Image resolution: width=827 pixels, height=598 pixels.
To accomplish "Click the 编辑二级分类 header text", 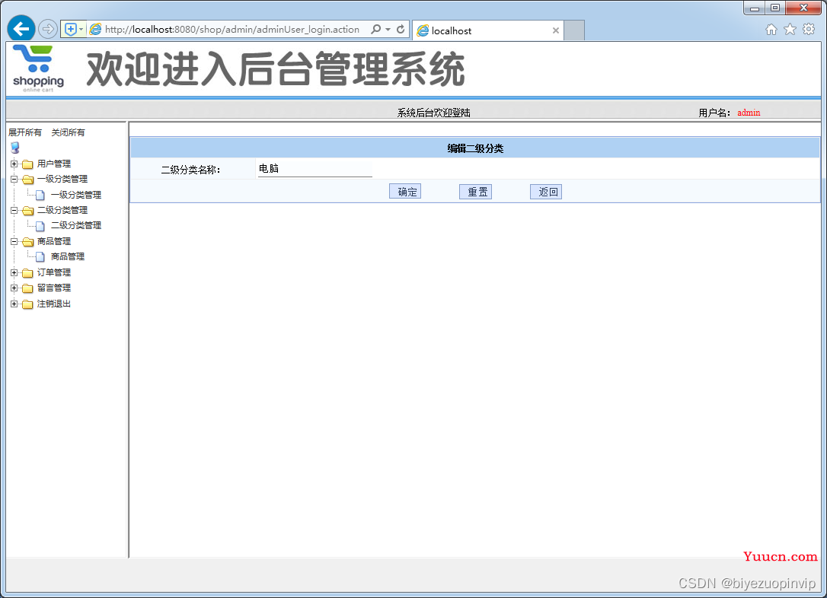I will pos(475,148).
